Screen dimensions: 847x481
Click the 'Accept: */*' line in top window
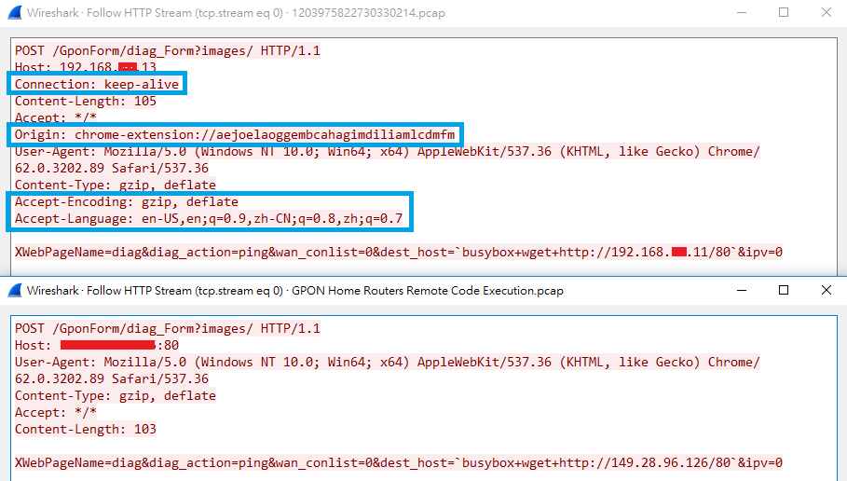tap(56, 117)
